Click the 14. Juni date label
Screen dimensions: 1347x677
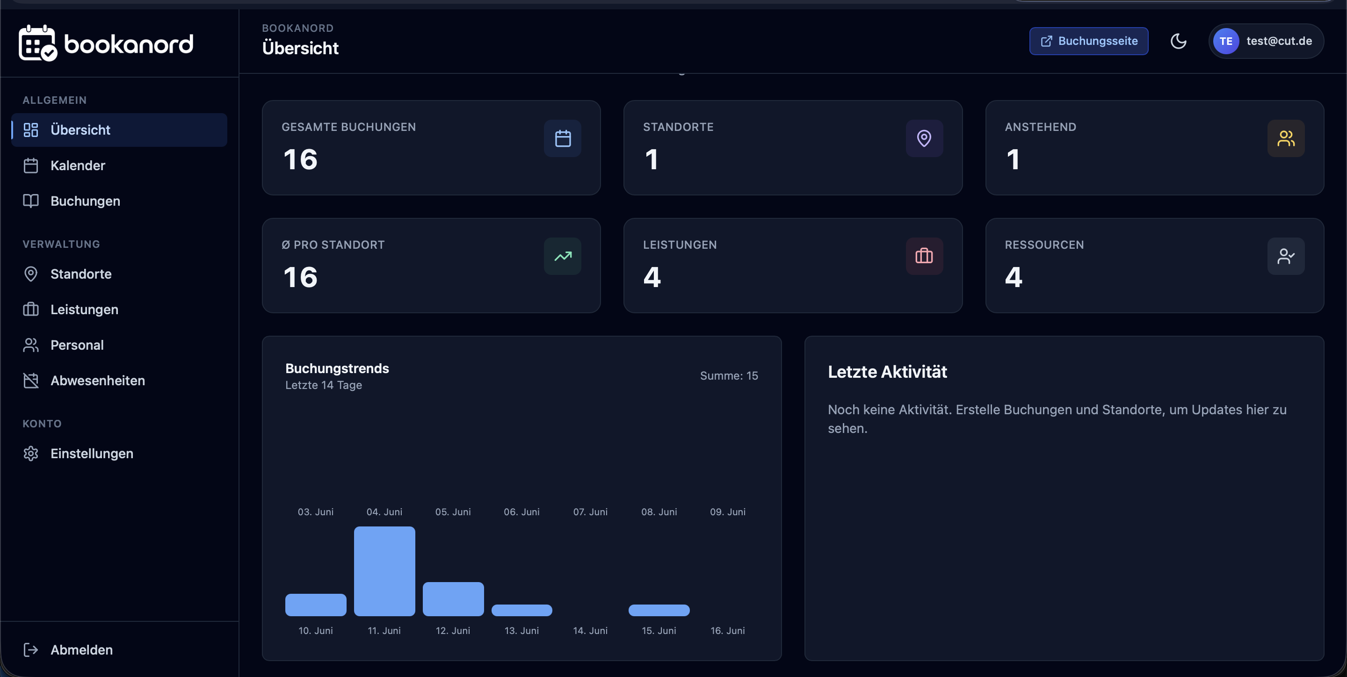pos(590,630)
